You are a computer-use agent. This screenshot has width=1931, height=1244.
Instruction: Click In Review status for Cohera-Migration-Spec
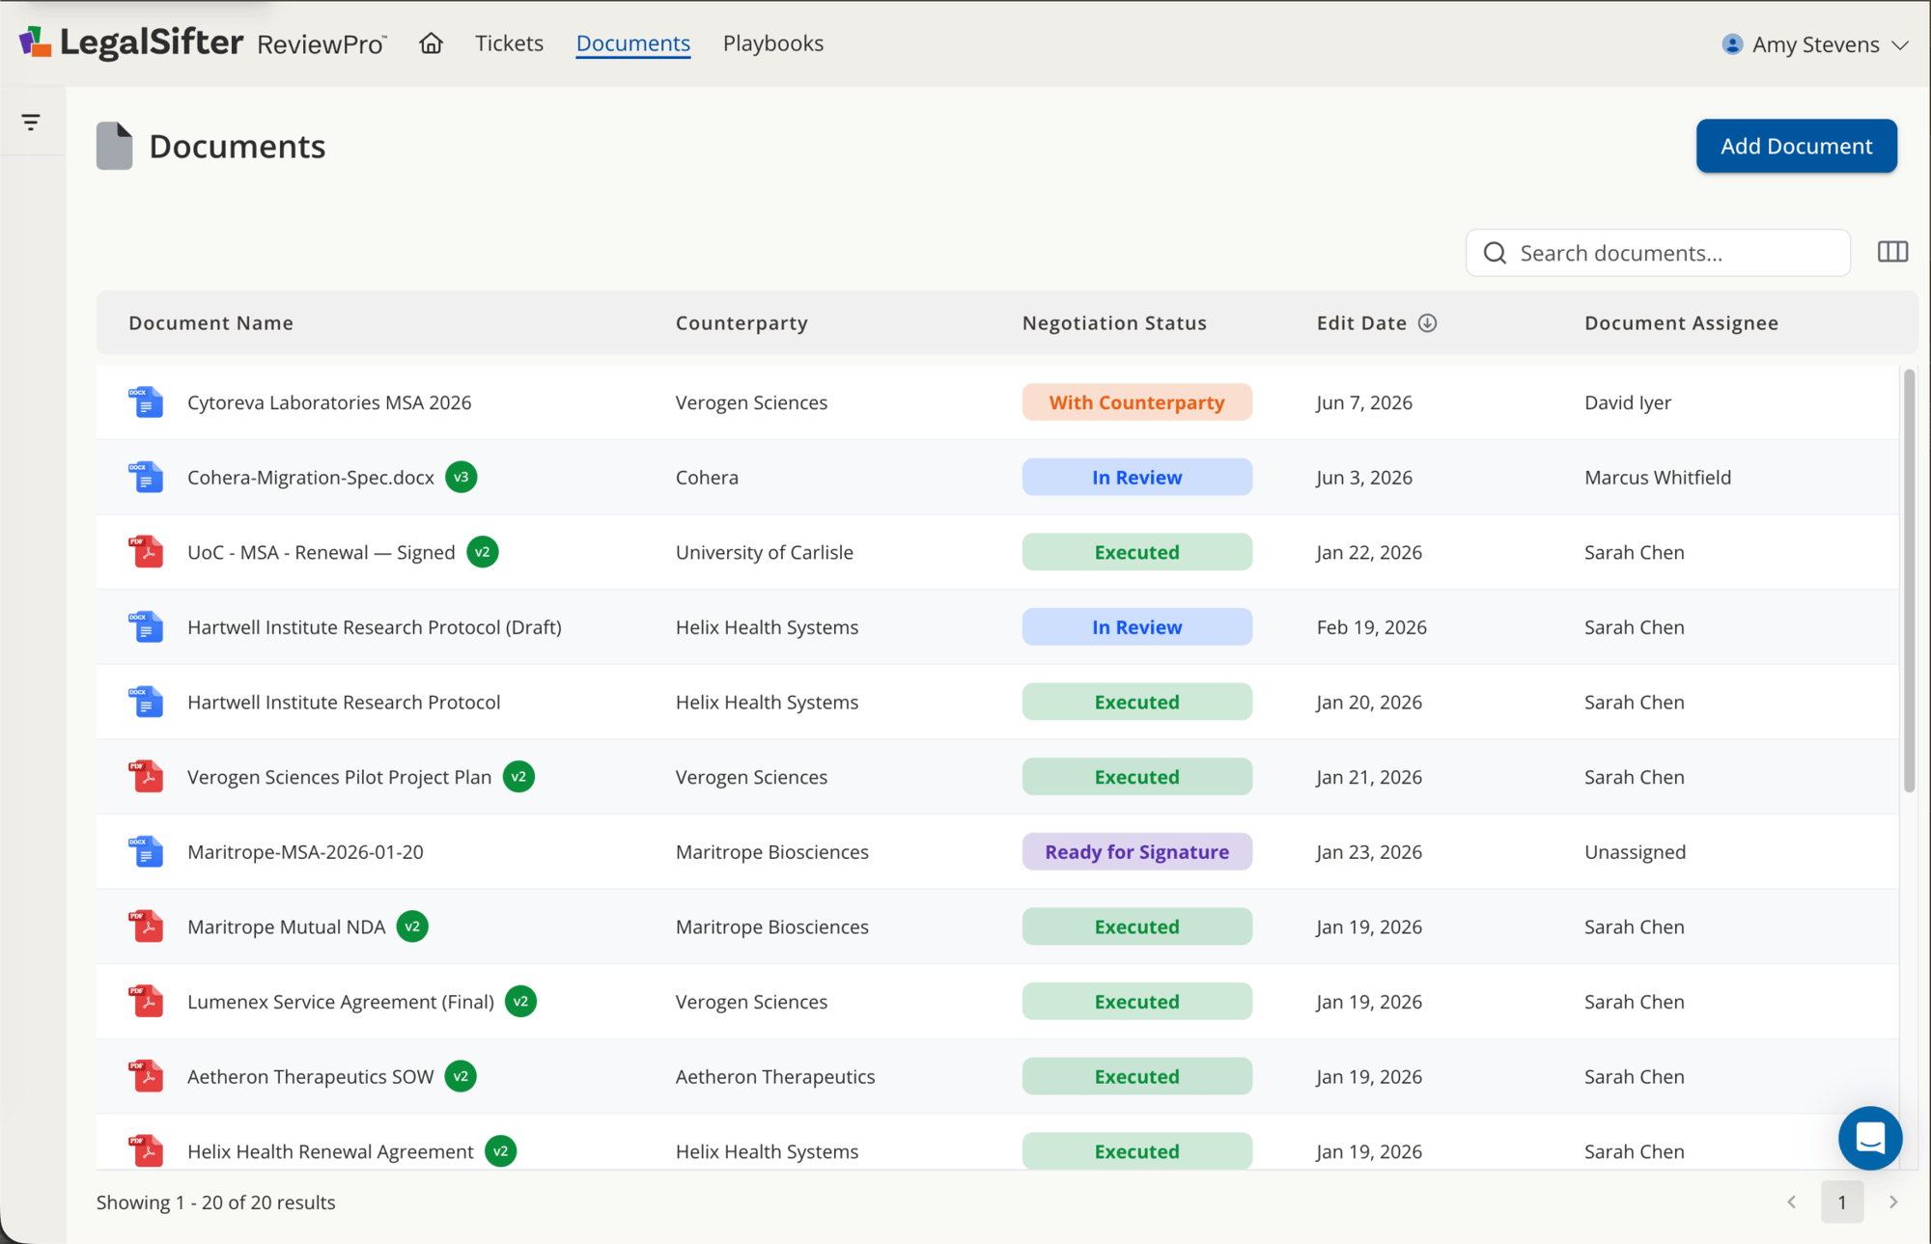pyautogui.click(x=1136, y=477)
